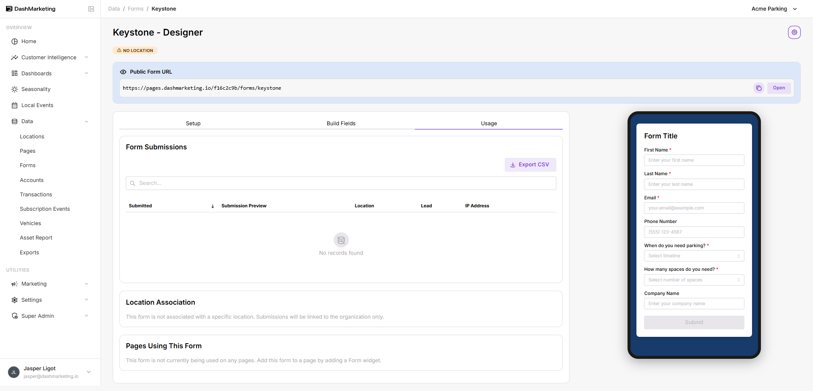Click the Submit button in form preview
Viewport: 813px width, 391px height.
coord(694,322)
